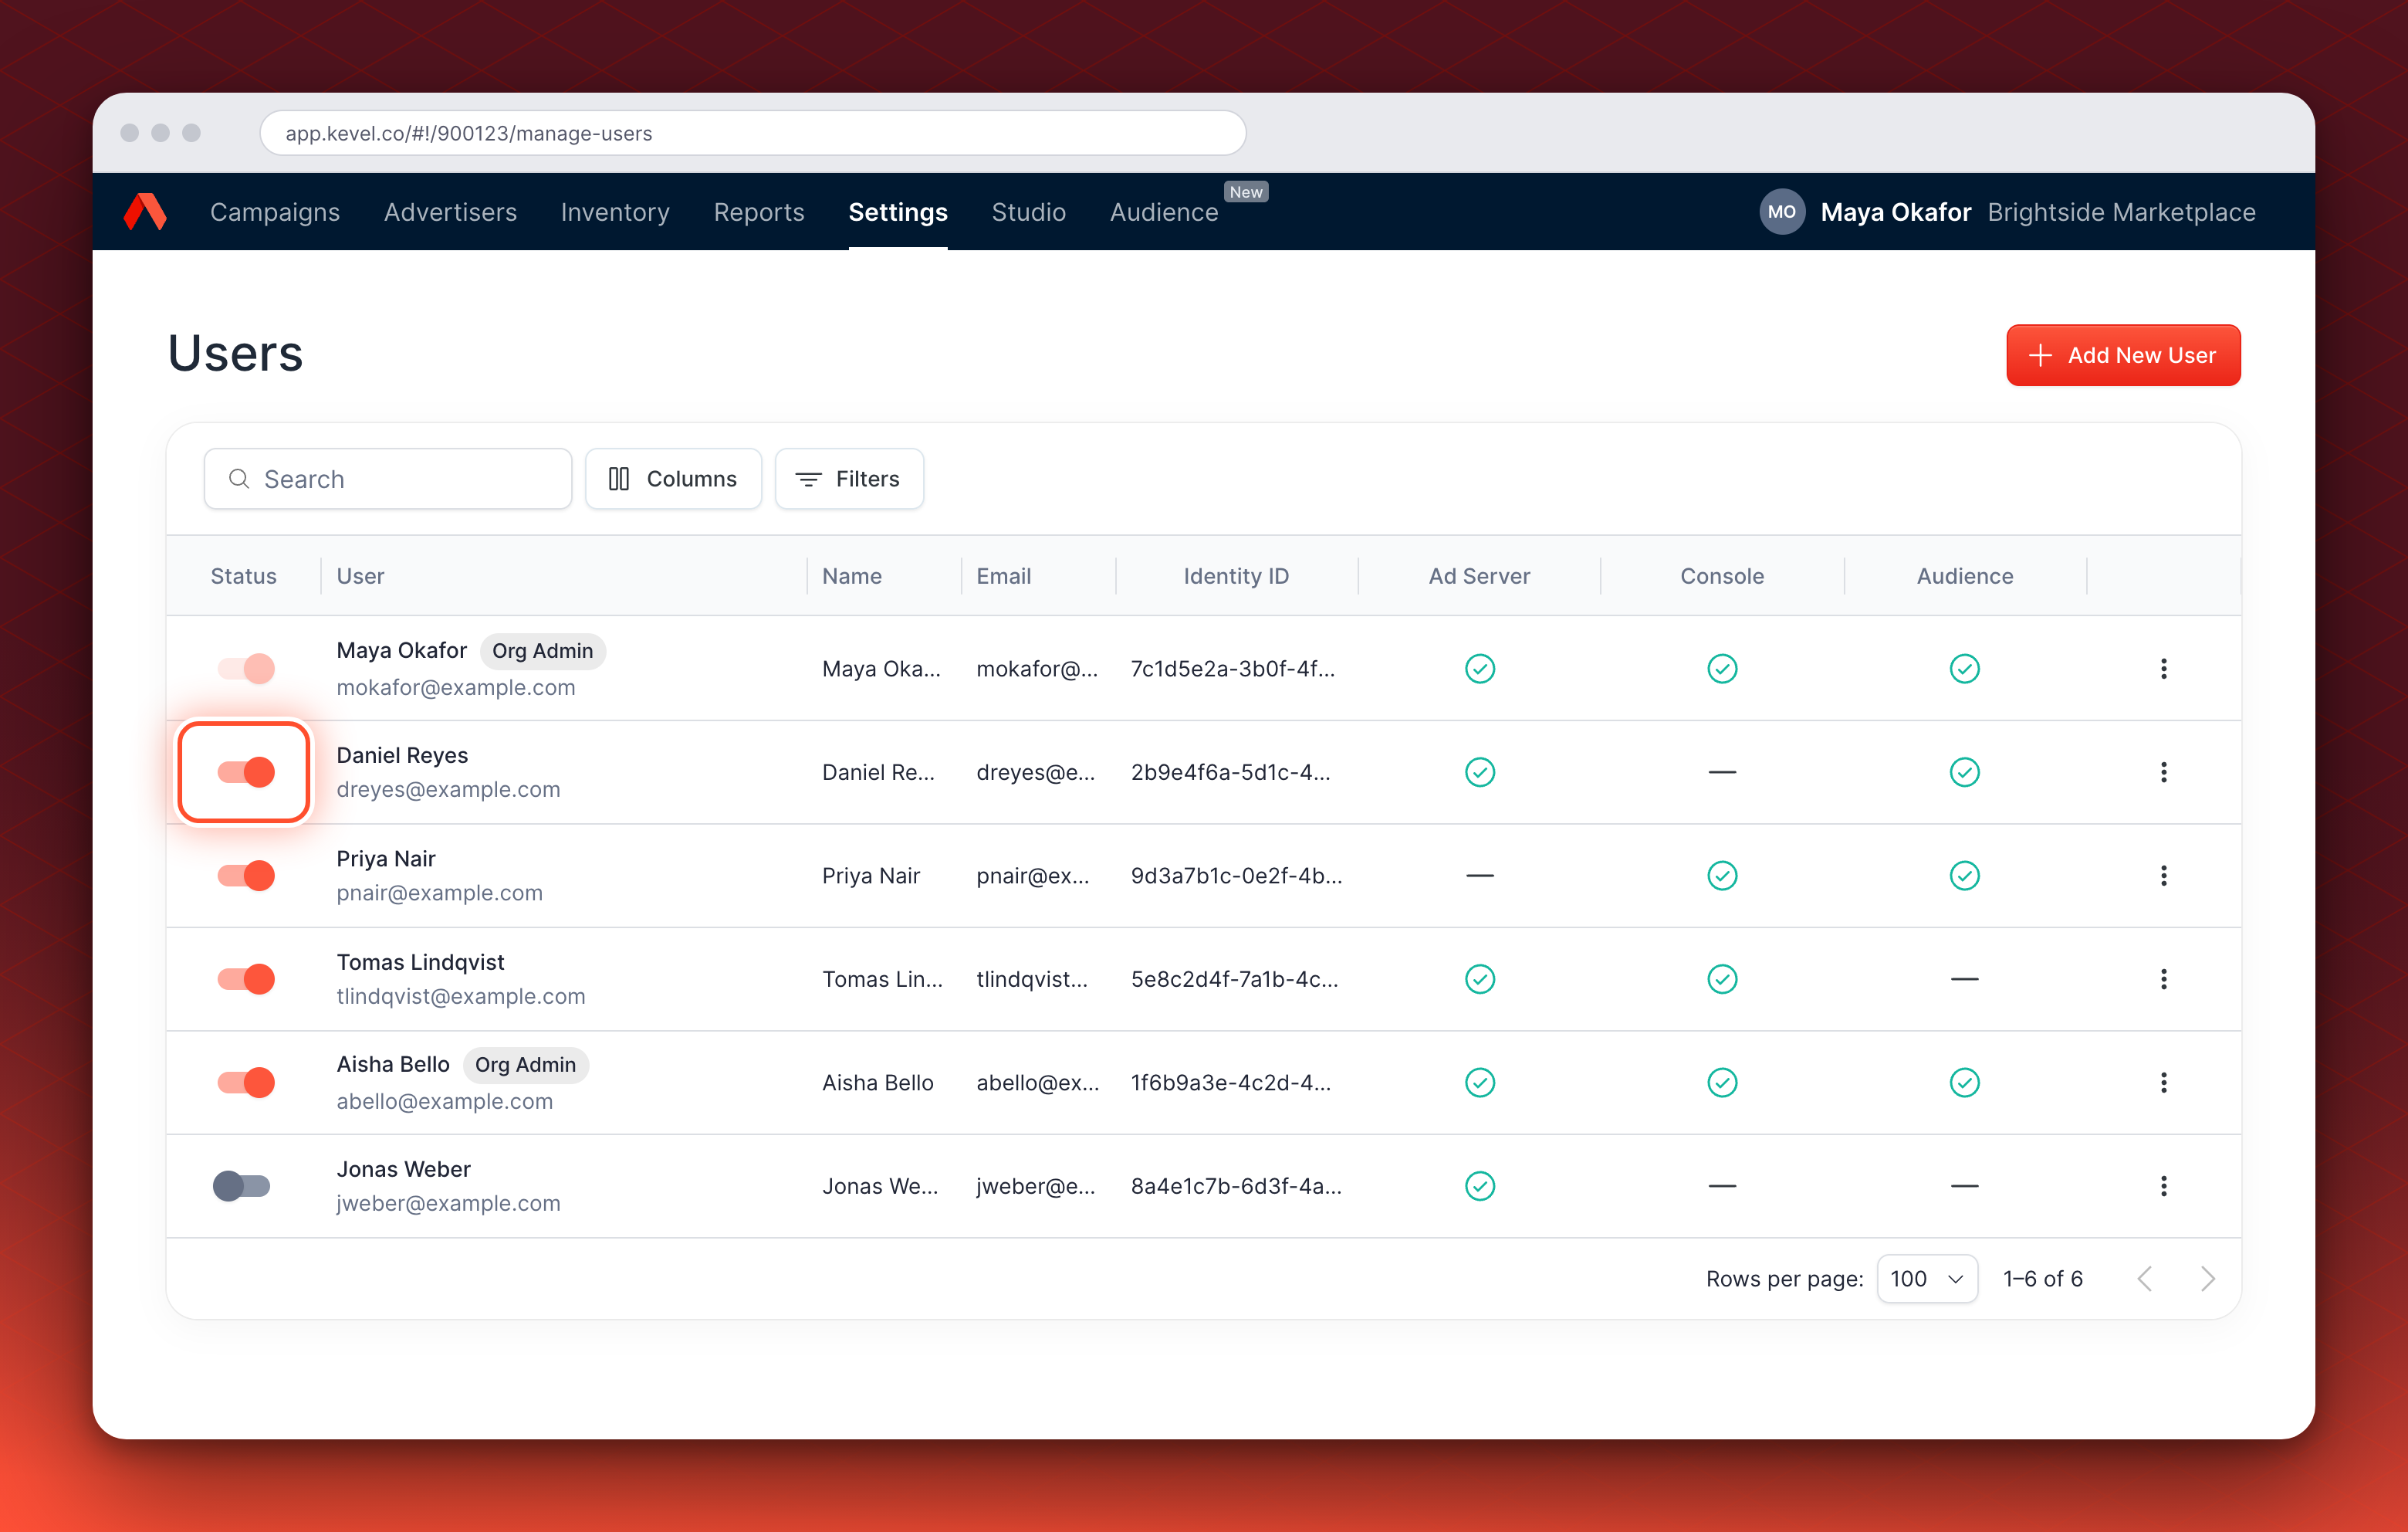Screen dimensions: 2408x1532
Task: Toggle Maya Okafor's status switch
Action: pos(246,669)
